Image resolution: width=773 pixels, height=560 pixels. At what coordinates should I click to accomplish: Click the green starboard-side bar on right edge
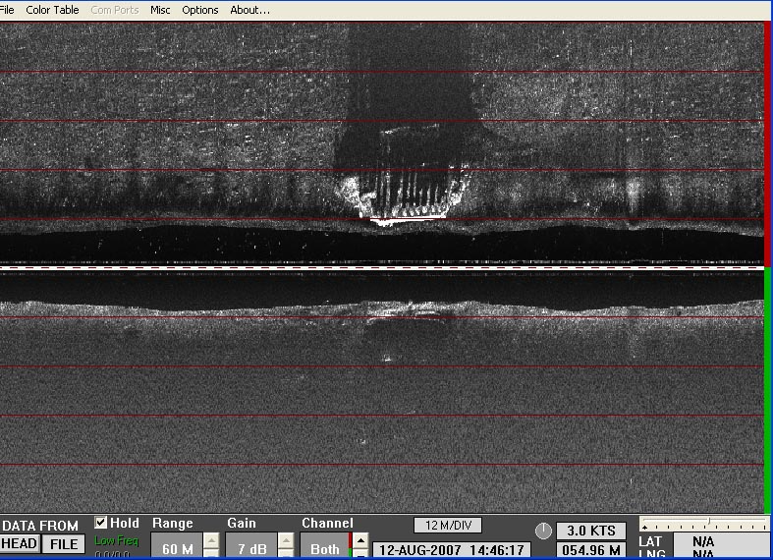[767, 391]
